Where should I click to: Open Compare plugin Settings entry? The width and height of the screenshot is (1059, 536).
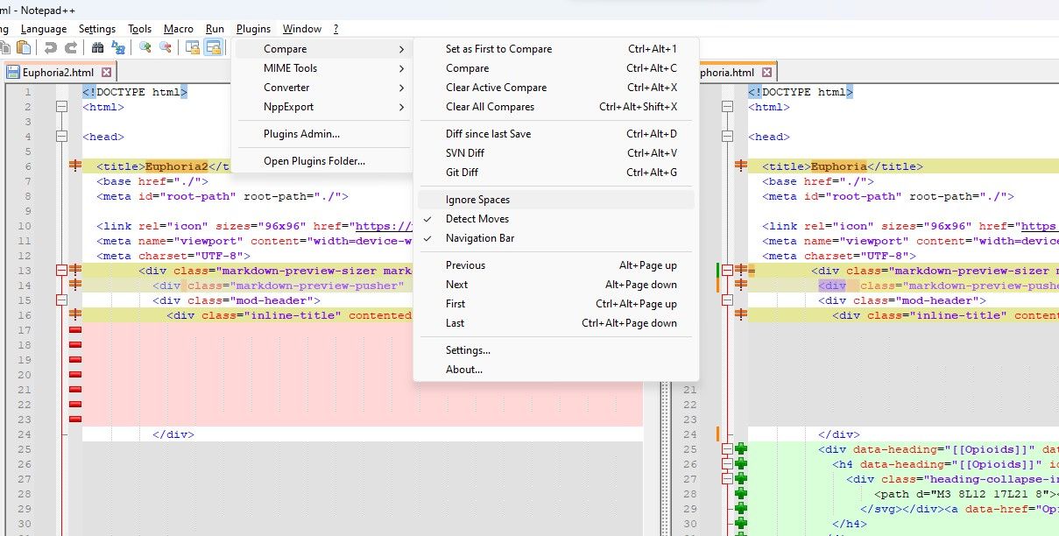[467, 349]
